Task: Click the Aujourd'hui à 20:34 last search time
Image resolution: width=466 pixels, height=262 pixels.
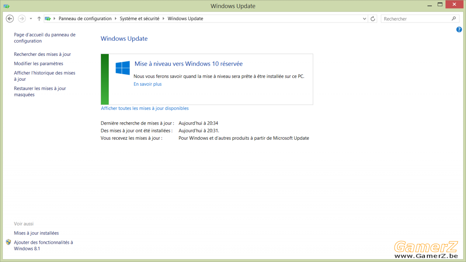Action: click(x=198, y=123)
